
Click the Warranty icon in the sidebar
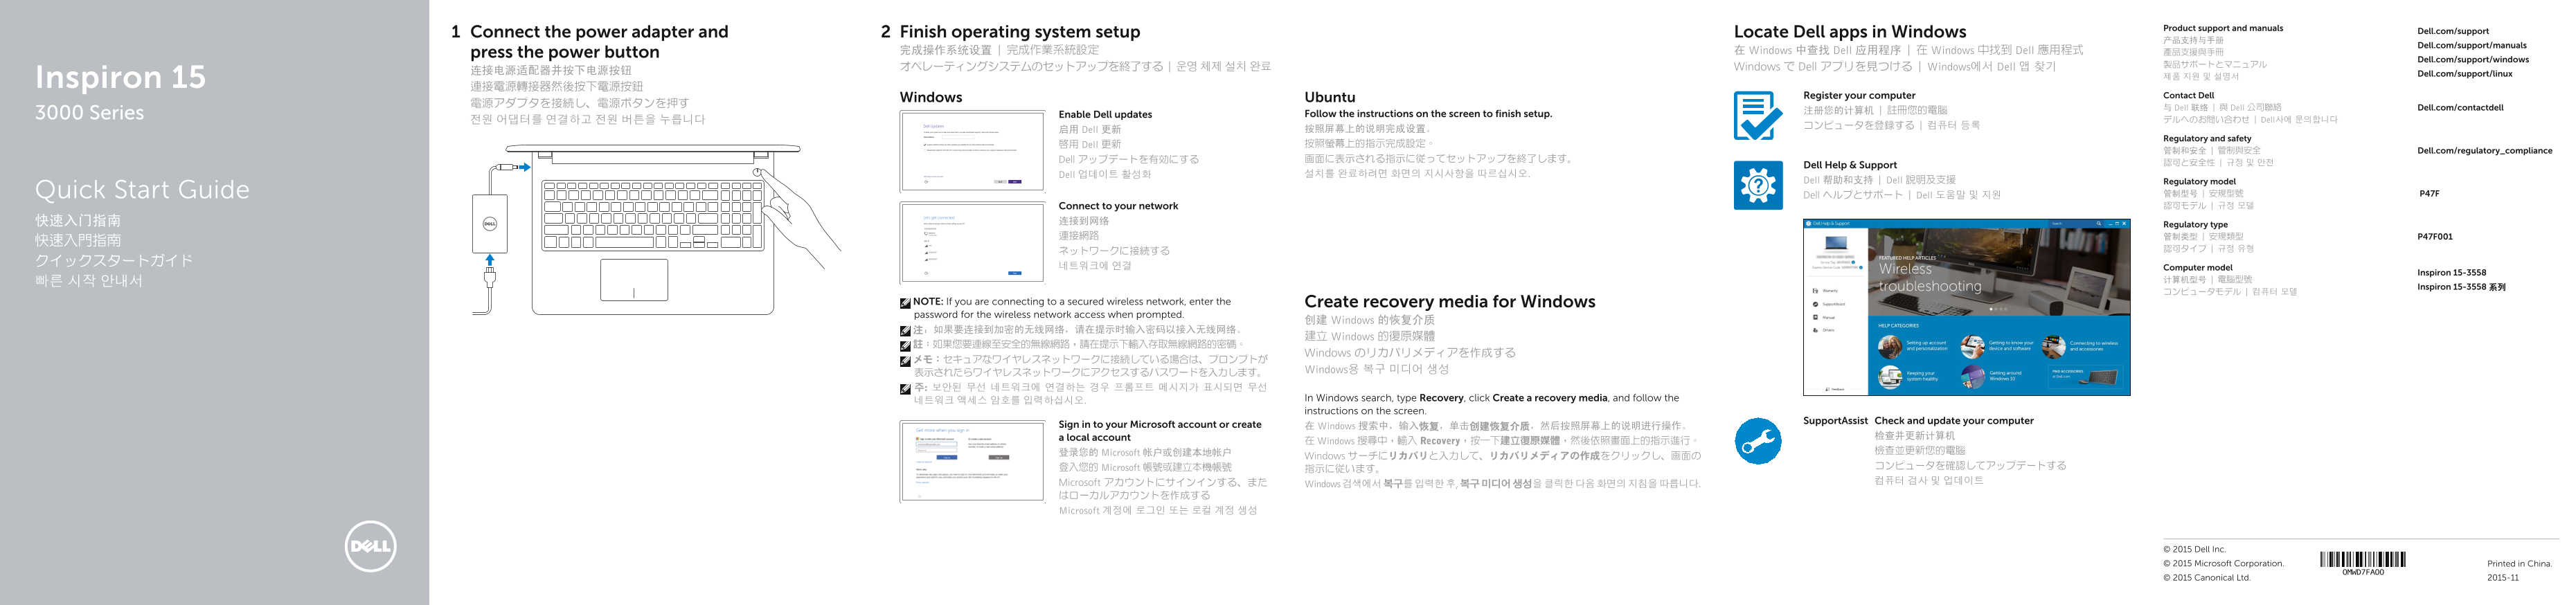(1816, 291)
